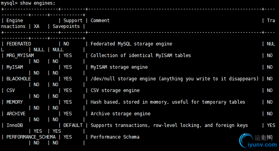Click the Support column header
279x151 pixels.
[73, 21]
